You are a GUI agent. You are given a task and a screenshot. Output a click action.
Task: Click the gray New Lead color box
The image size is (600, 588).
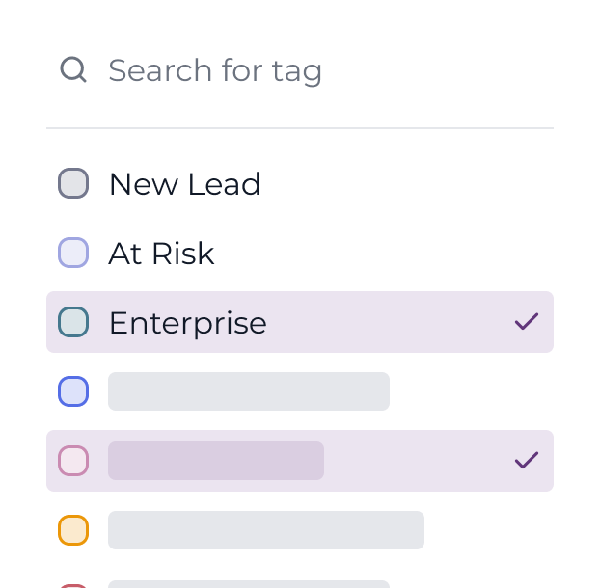73,183
